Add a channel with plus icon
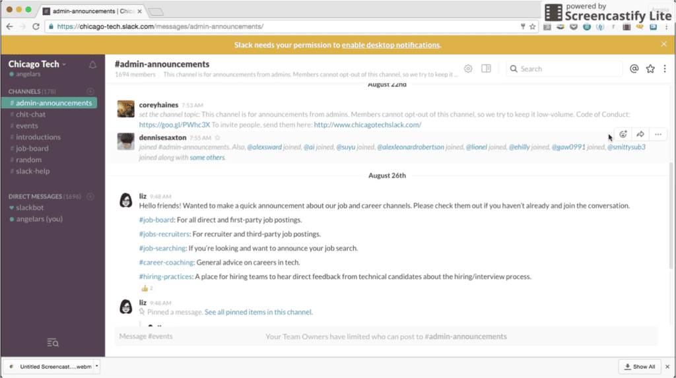This screenshot has height=378, width=676. pyautogui.click(x=90, y=91)
